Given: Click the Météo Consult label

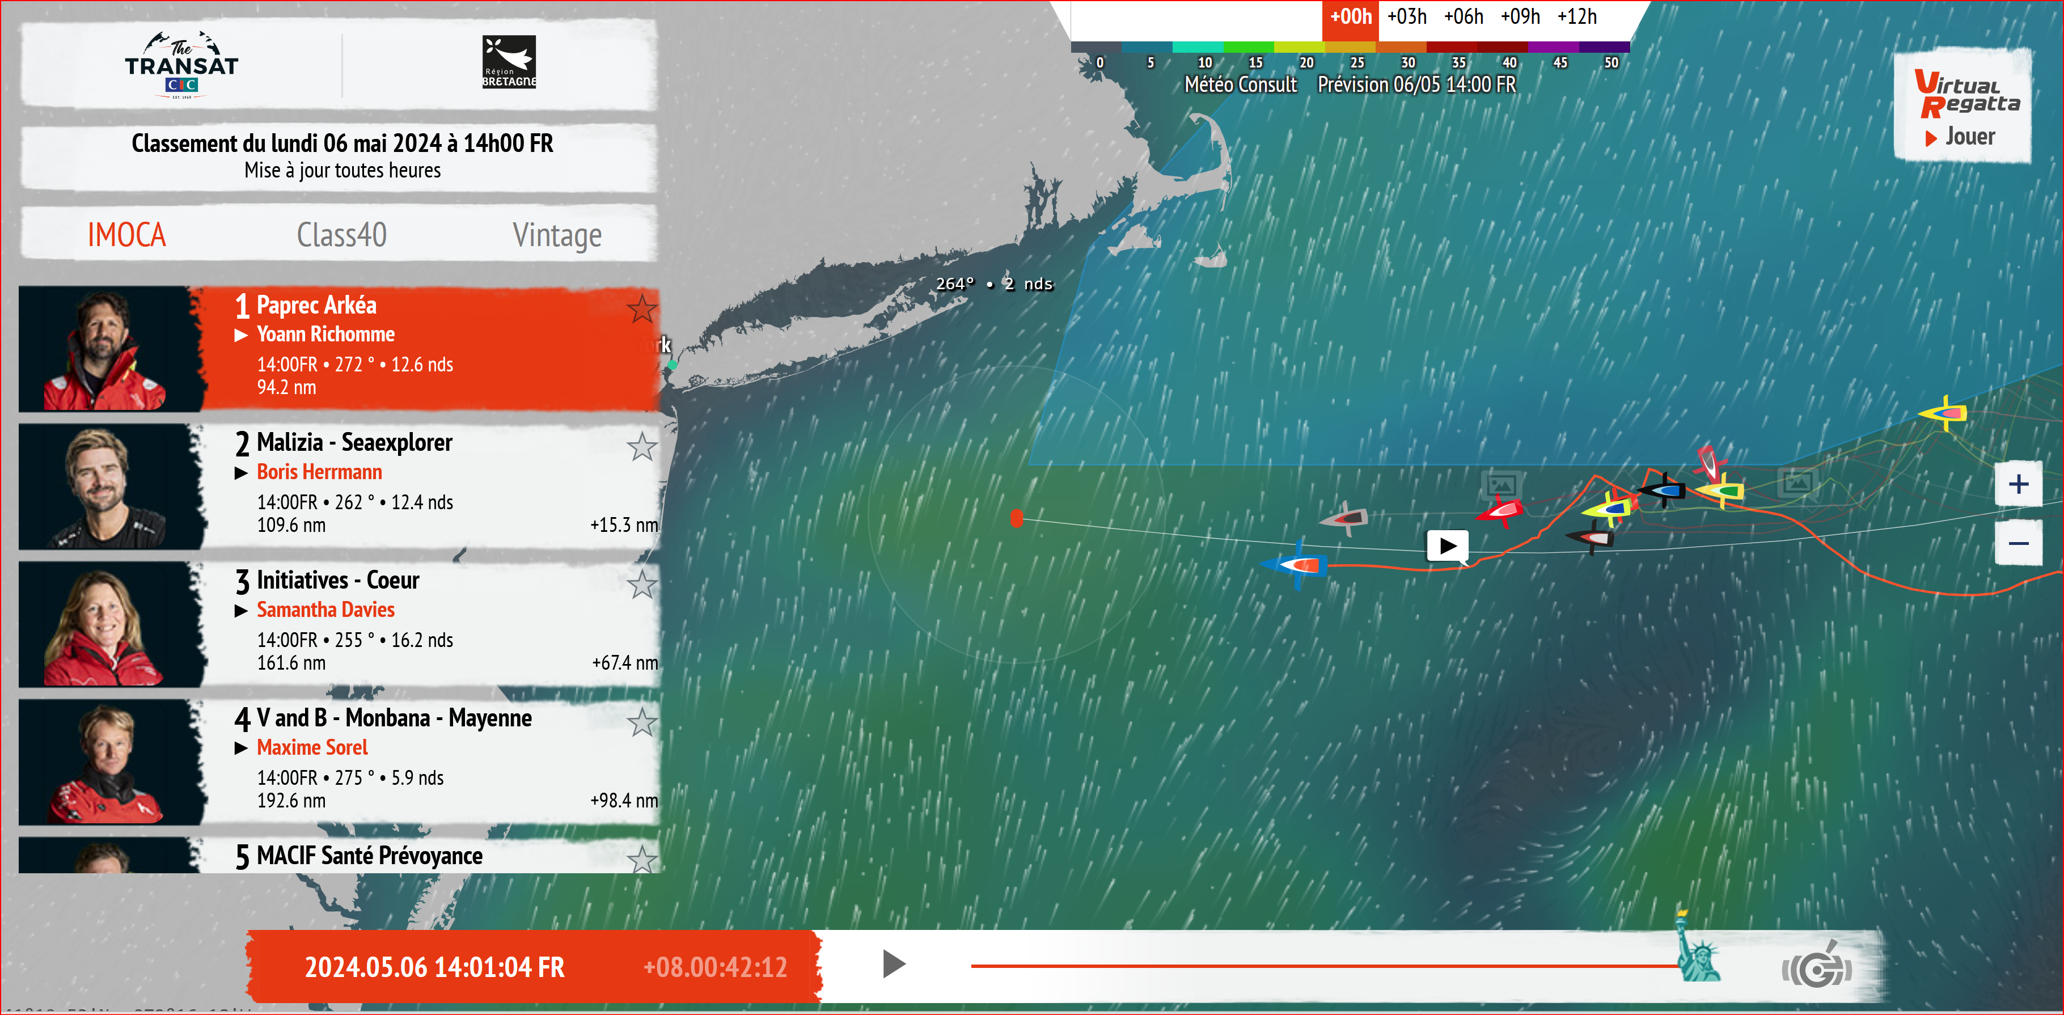Looking at the screenshot, I should pos(1240,85).
